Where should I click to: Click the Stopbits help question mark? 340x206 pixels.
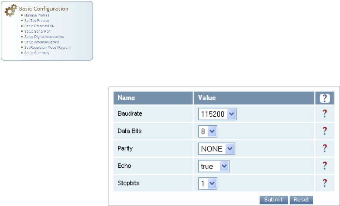pos(325,183)
